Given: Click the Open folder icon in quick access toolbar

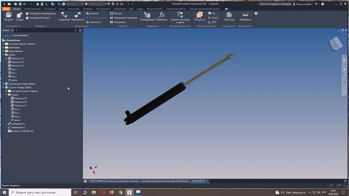Looking at the screenshot, I should point(16,4).
